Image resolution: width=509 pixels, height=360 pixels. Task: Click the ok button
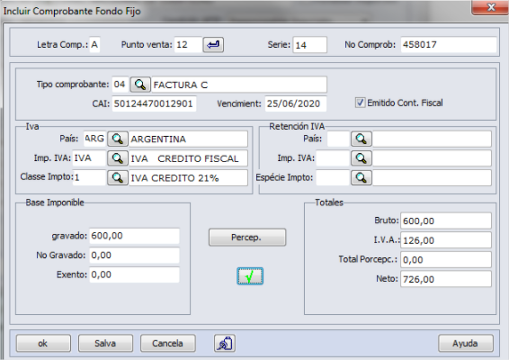[43, 344]
